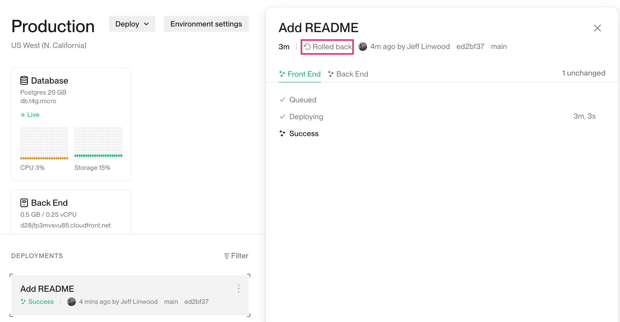Click the Postgres 20 GB description
The height and width of the screenshot is (322, 620).
pos(43,92)
